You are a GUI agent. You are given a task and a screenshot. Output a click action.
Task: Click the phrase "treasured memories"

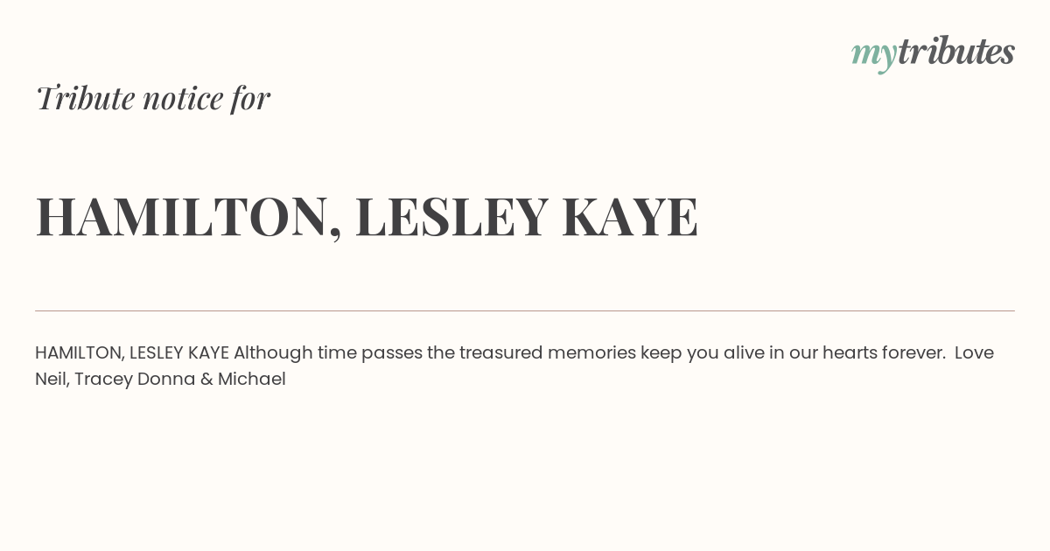(x=548, y=353)
